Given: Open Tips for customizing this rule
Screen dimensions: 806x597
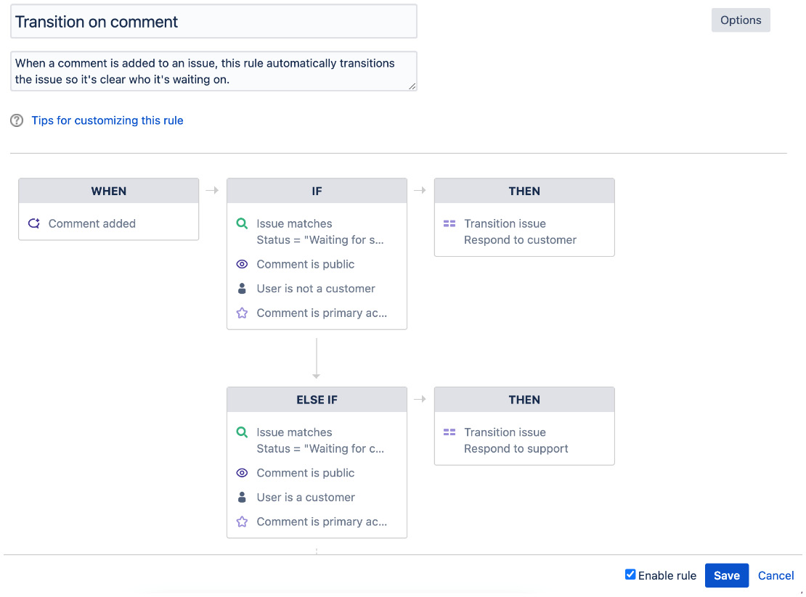Looking at the screenshot, I should 107,120.
